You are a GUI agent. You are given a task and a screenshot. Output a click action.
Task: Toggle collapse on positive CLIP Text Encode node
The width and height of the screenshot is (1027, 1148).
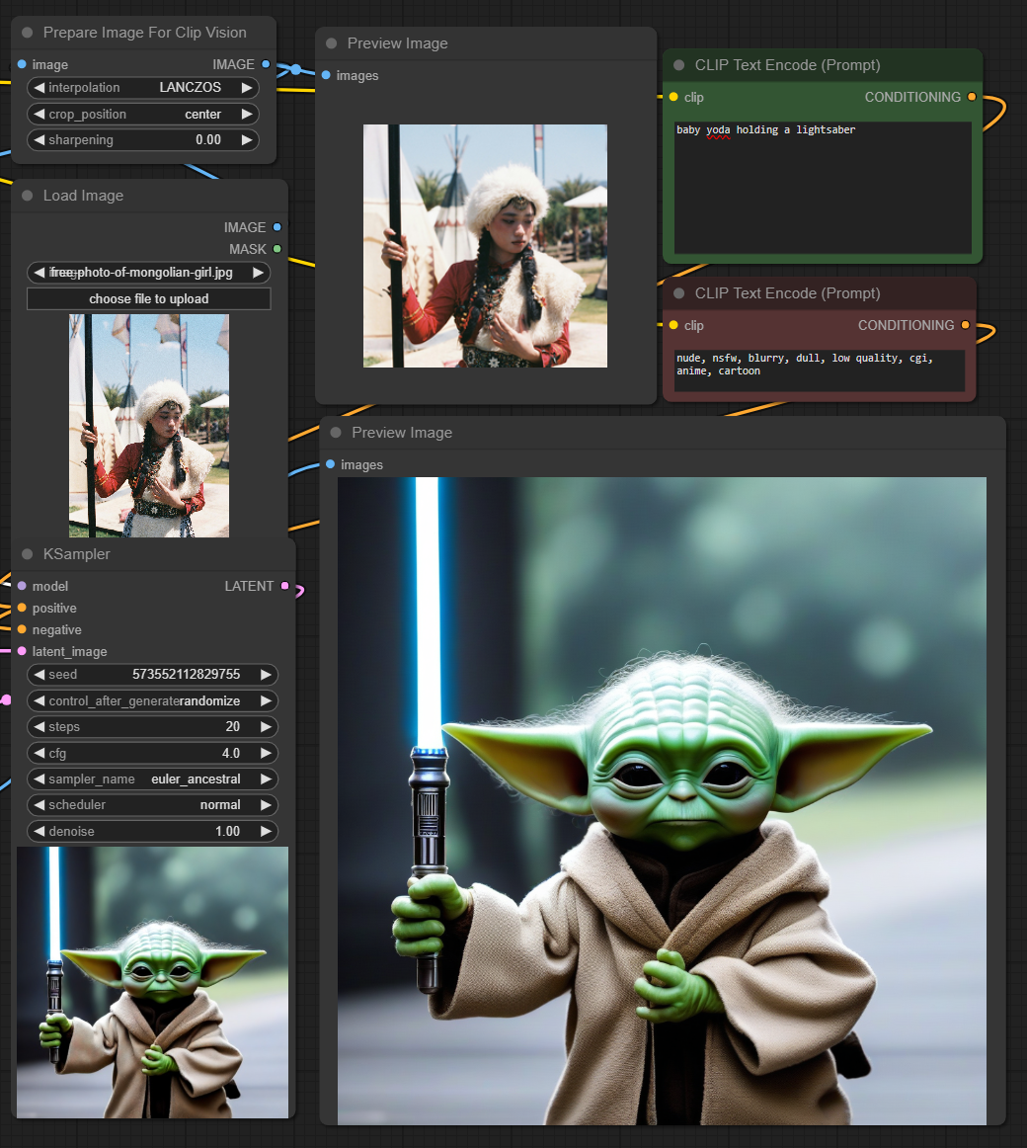679,65
